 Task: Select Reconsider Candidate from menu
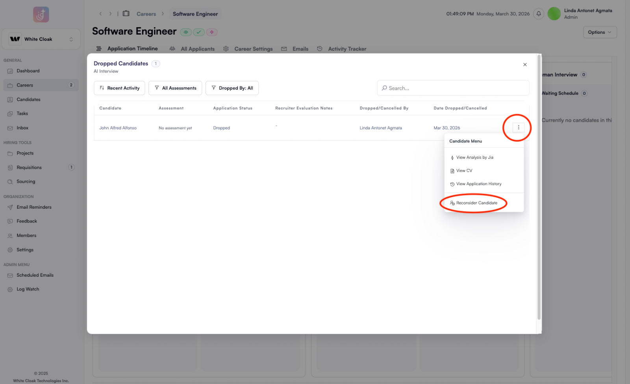point(476,203)
